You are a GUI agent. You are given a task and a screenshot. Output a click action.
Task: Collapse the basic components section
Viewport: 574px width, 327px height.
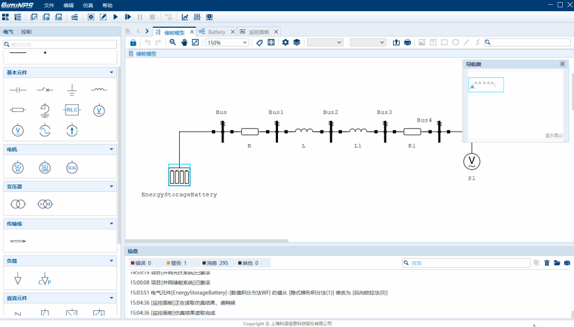(111, 72)
